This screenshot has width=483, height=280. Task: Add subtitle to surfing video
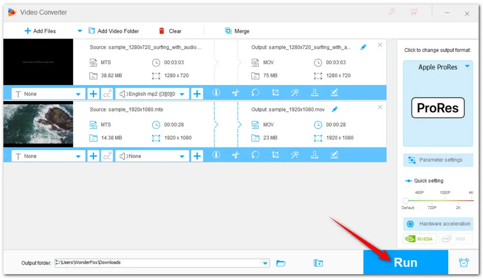tap(93, 94)
